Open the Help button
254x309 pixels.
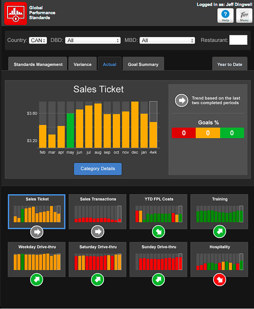point(225,15)
